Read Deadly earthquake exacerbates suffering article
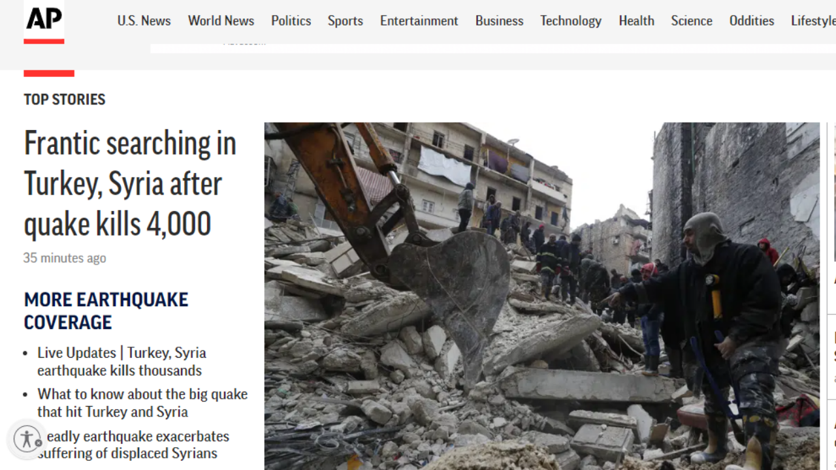Viewport: 836px width, 470px height. 133,445
